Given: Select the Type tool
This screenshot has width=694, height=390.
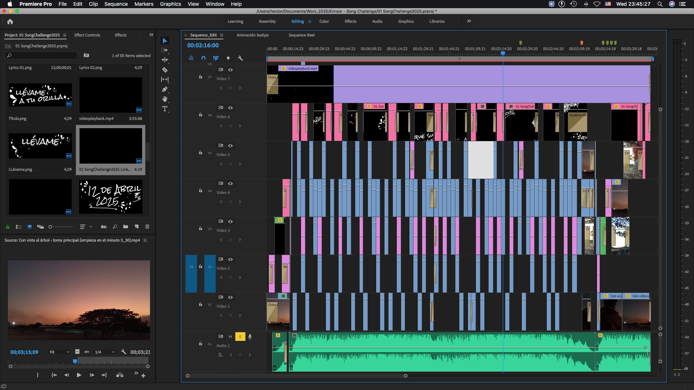Looking at the screenshot, I should (x=165, y=109).
